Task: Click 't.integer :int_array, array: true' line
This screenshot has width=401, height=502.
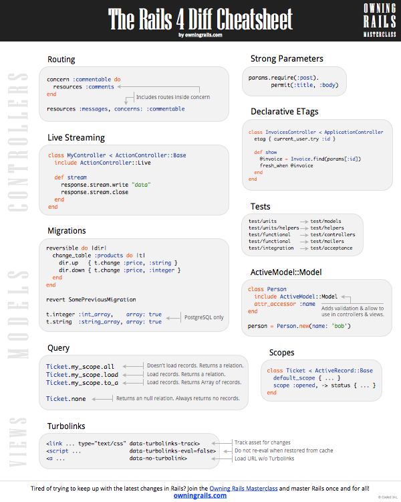Action: tap(104, 315)
